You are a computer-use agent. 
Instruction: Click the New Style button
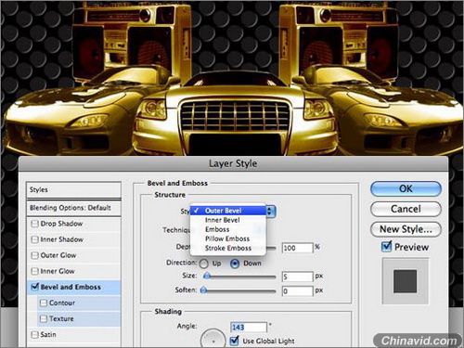pyautogui.click(x=406, y=229)
